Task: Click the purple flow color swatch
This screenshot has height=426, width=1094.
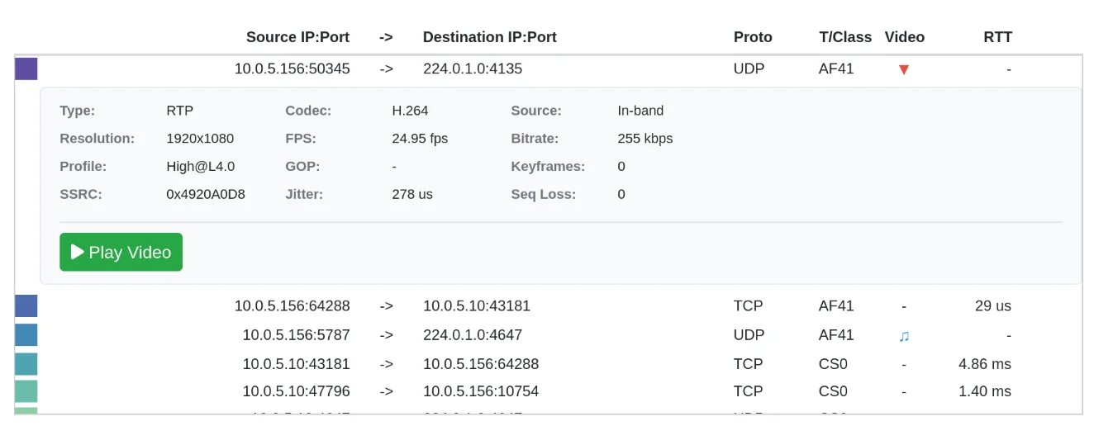Action: tap(26, 69)
